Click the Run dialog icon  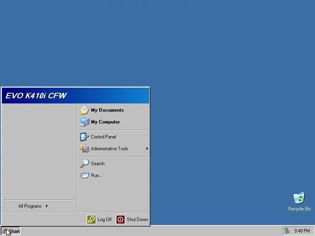coord(85,175)
